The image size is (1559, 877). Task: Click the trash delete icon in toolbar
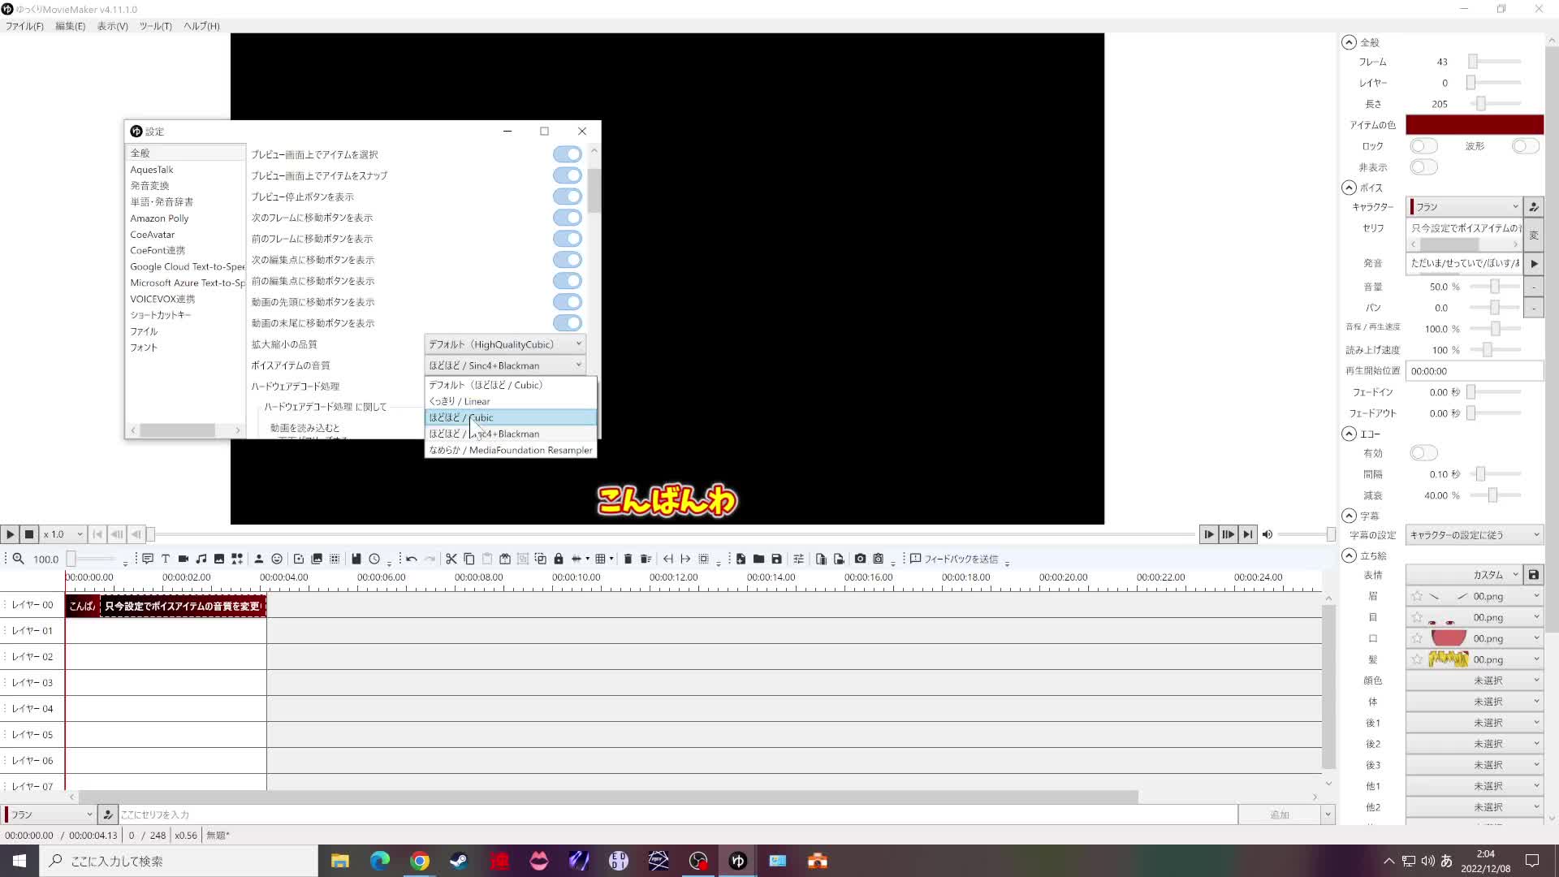point(628,559)
